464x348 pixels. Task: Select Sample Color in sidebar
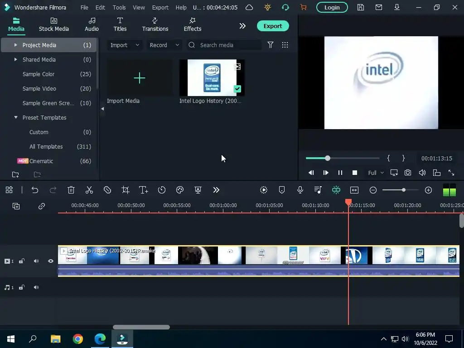coord(39,74)
